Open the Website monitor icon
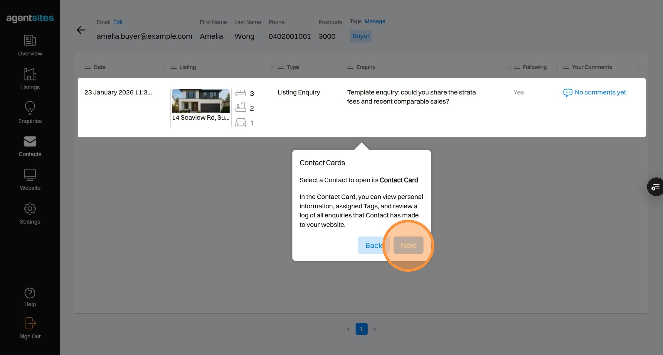The width and height of the screenshot is (663, 355). click(x=30, y=175)
